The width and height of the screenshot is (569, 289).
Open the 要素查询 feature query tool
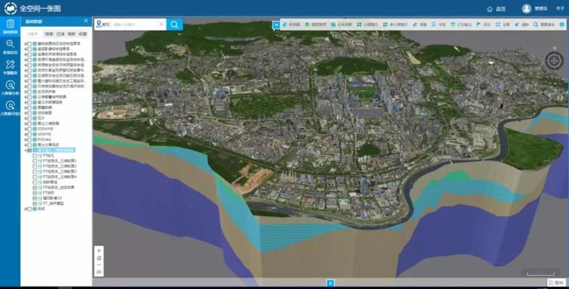point(544,24)
